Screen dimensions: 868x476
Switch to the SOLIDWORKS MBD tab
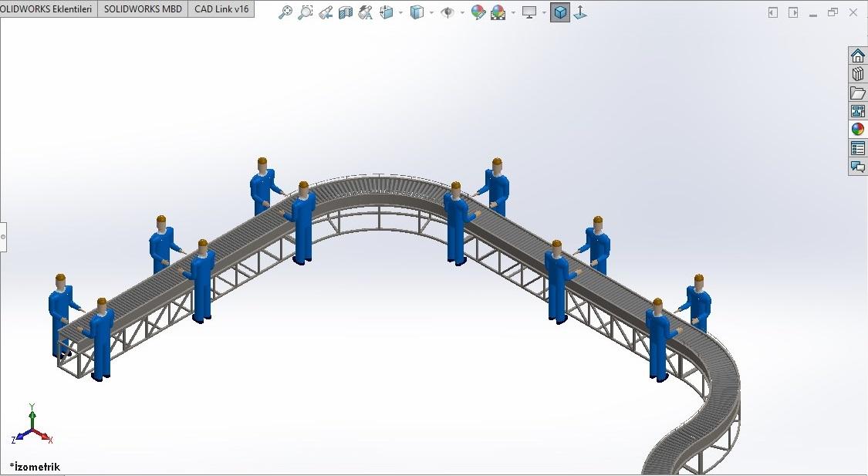[x=142, y=8]
